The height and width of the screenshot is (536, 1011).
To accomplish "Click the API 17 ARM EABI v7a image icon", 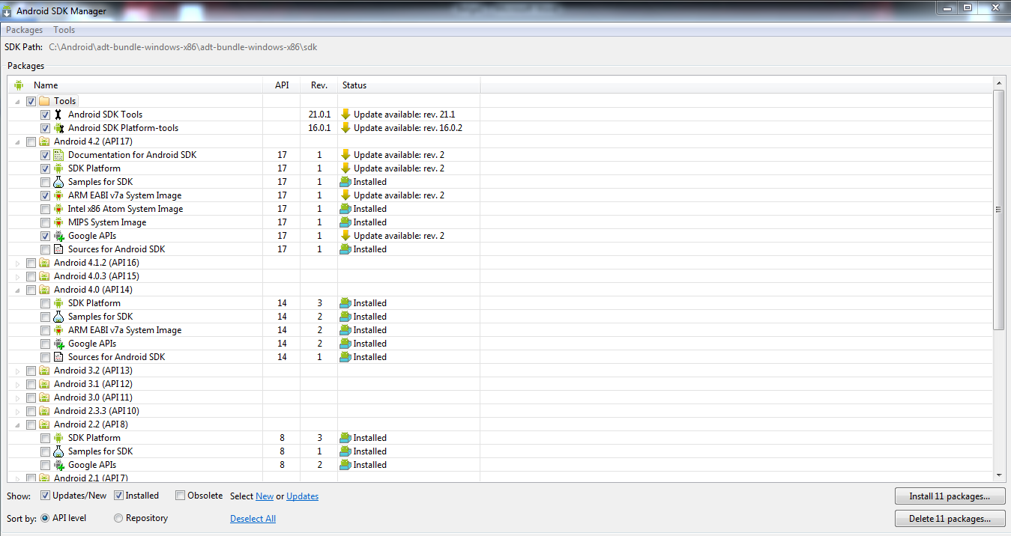I will (x=58, y=195).
